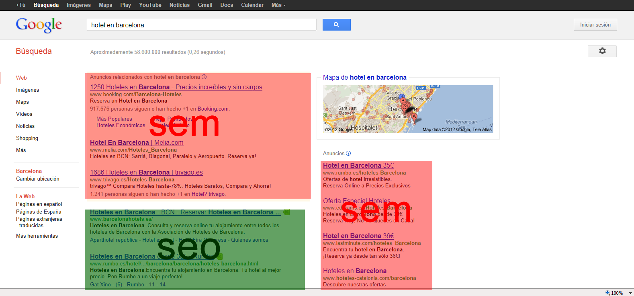Expand Más in the left search categories
Image resolution: width=634 pixels, height=296 pixels.
21,150
